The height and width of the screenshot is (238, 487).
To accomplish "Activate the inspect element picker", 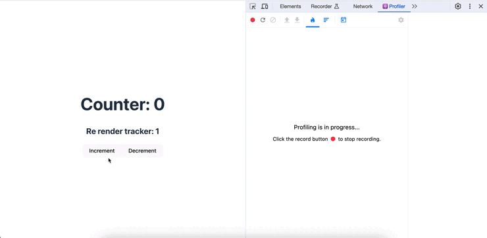I will 253,6.
